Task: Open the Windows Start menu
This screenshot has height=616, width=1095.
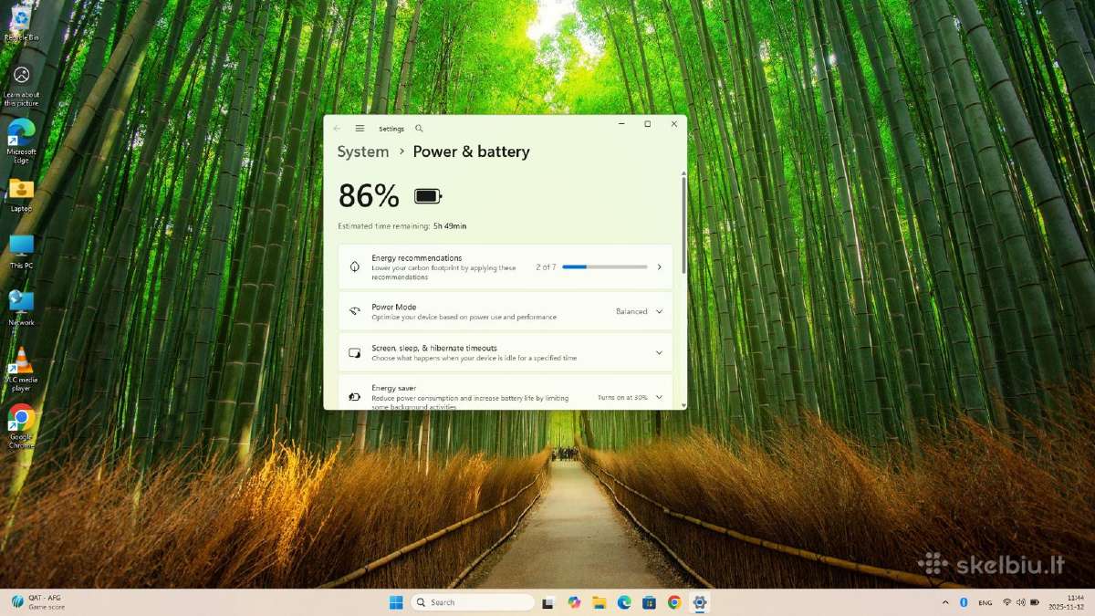Action: coord(396,602)
